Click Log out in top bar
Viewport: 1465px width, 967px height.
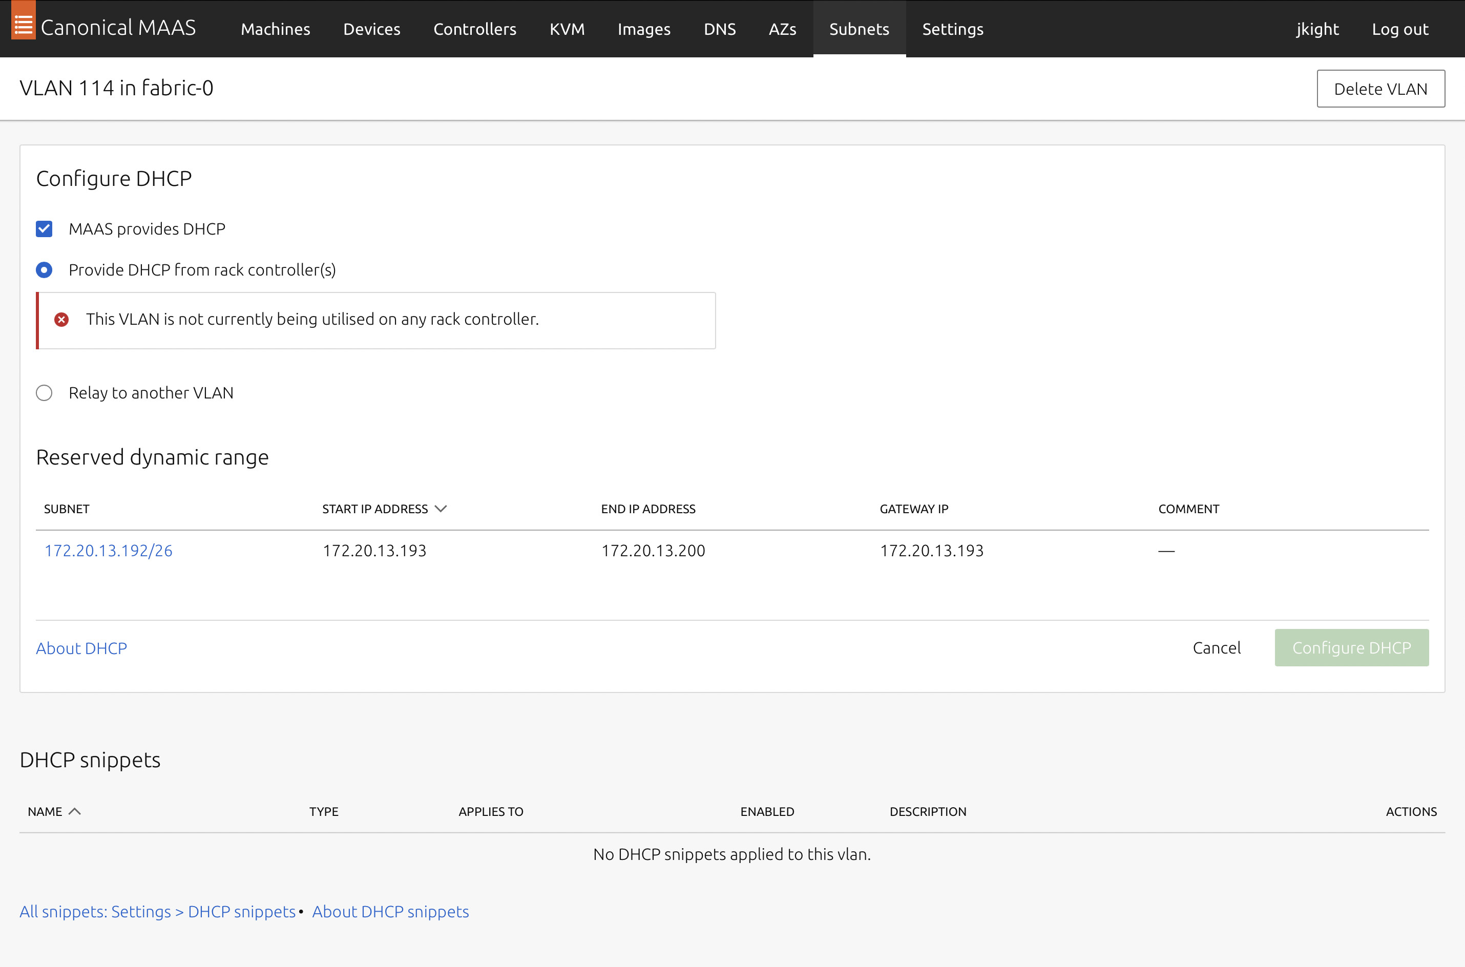point(1399,29)
